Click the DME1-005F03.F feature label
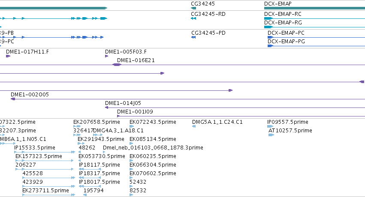This screenshot has height=197, width=365. [126, 51]
